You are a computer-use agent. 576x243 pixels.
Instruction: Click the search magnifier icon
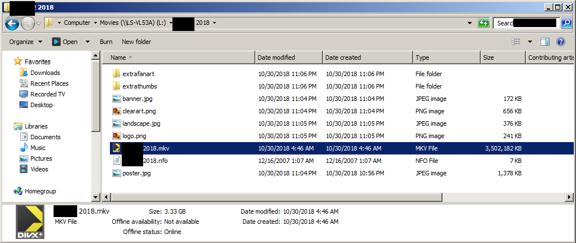click(x=567, y=23)
